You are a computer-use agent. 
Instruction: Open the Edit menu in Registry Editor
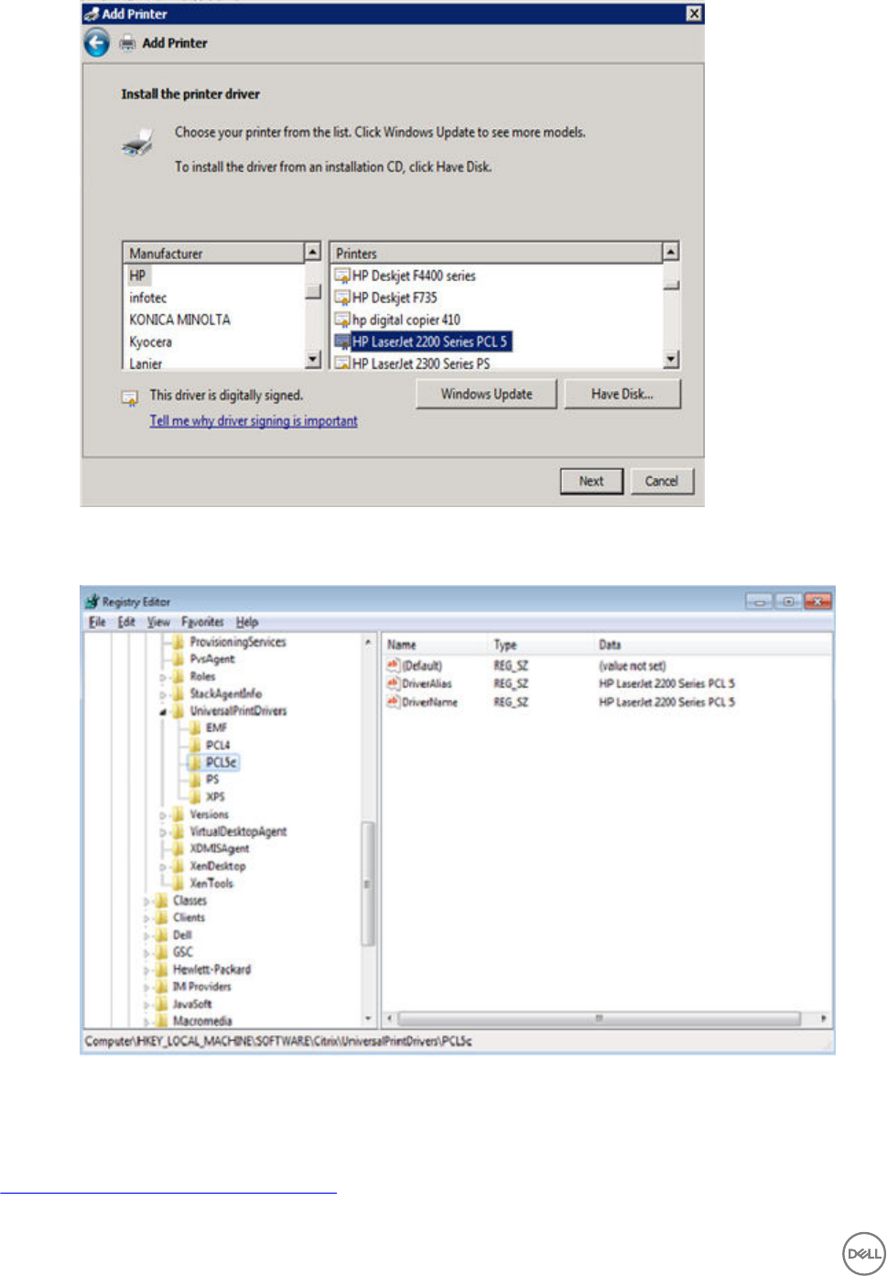click(x=126, y=622)
